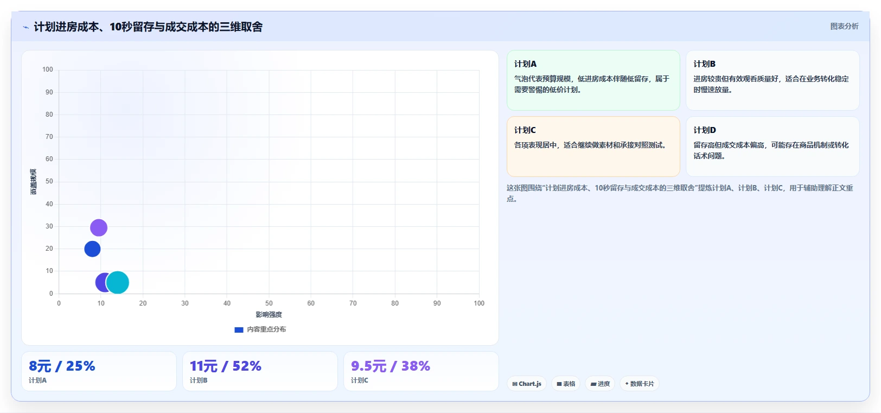This screenshot has height=413, width=881.
Task: Click the x-axis tick label 50
Action: (269, 303)
